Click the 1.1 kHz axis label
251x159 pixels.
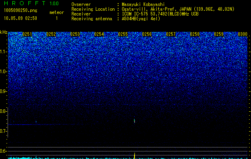[x=4, y=52]
